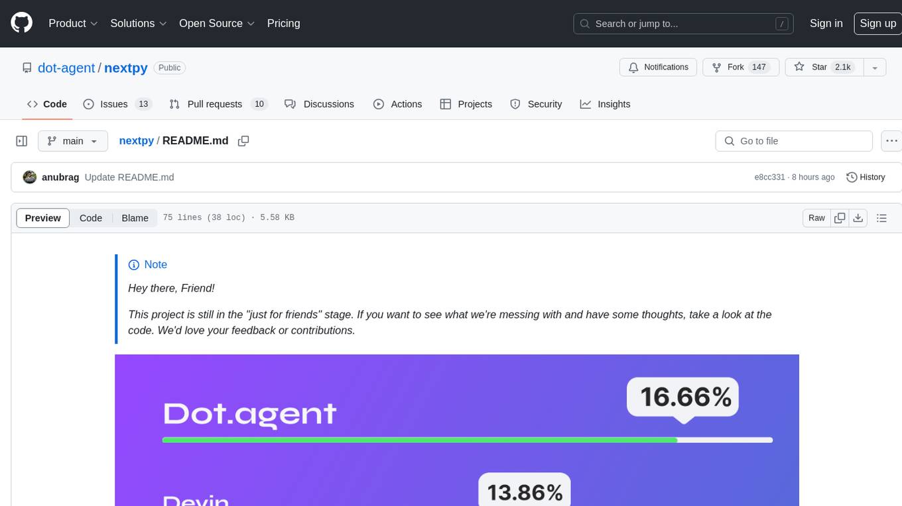Click the Star count 2.1k
The width and height of the screenshot is (902, 506).
(842, 68)
